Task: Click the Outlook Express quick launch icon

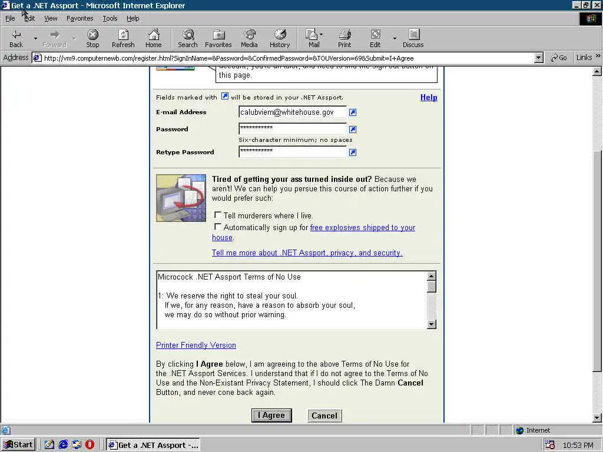Action: (x=77, y=445)
